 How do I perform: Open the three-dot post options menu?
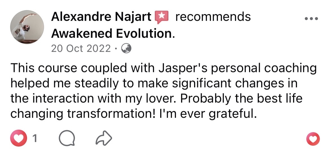coord(311,19)
